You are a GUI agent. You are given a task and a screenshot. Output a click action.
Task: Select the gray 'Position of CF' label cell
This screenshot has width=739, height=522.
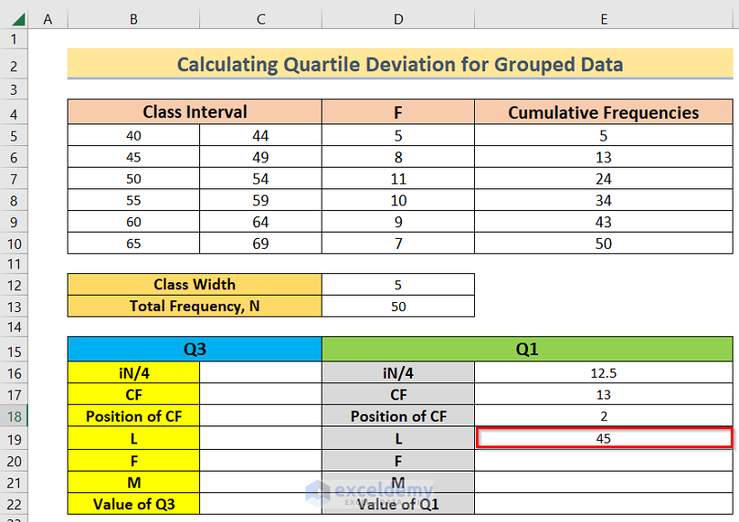[x=398, y=417]
